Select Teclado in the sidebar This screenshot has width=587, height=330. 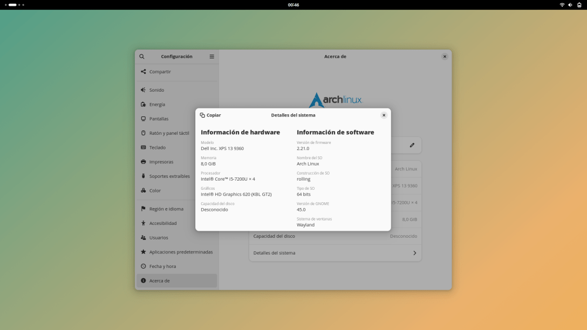pos(177,147)
